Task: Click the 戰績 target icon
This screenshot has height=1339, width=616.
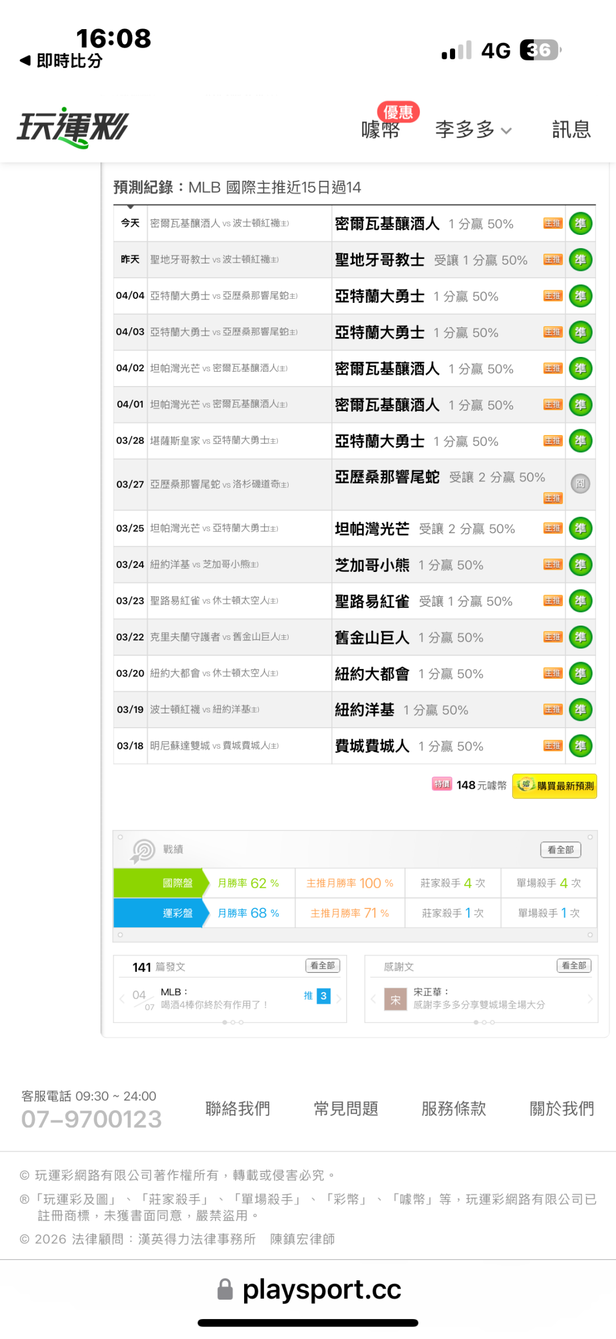Action: pos(143,851)
